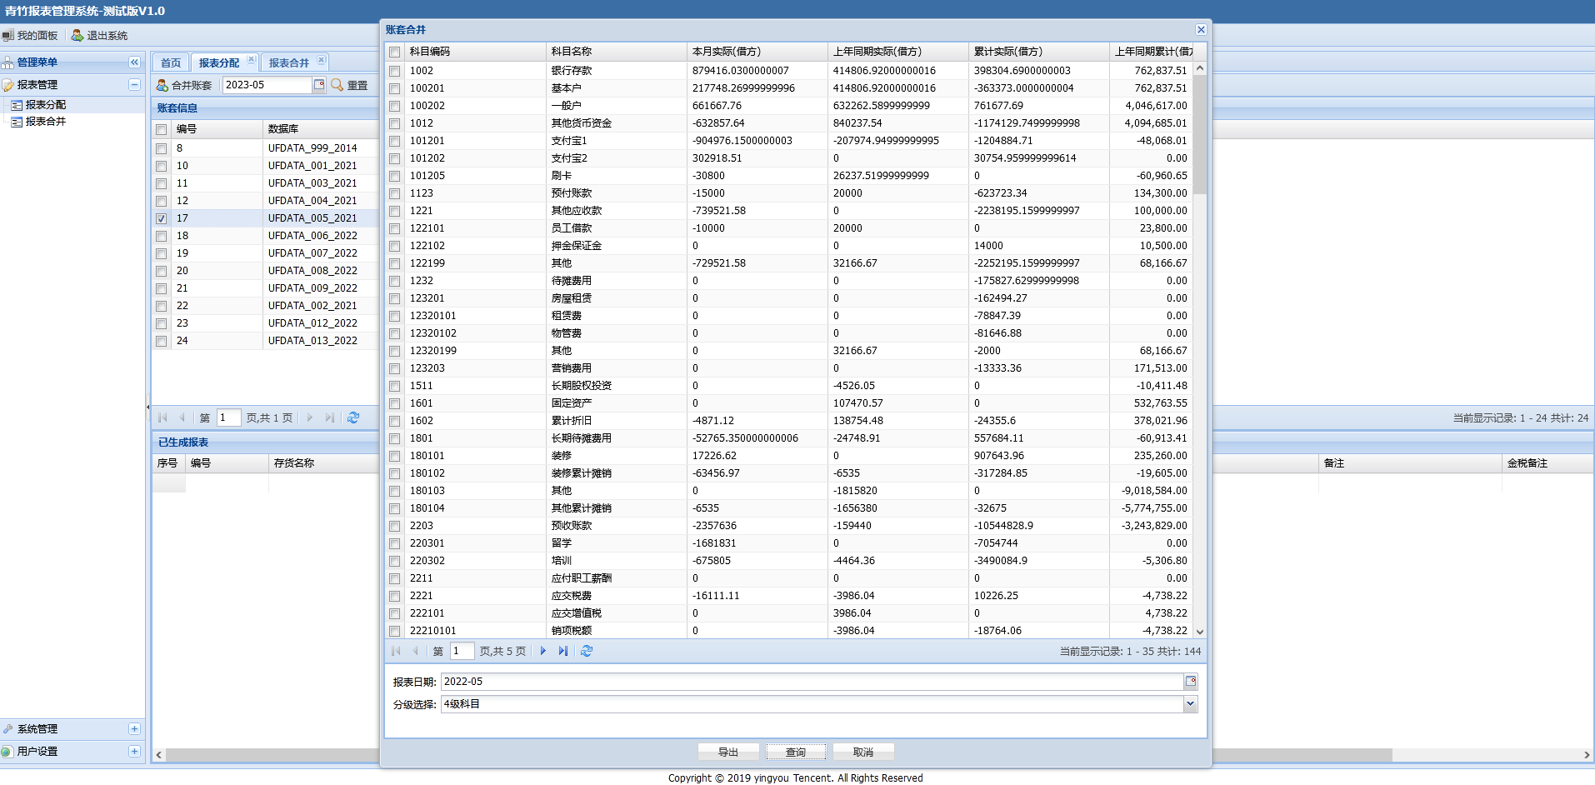Sort by 科目名称 column header
Viewport: 1595px width, 785px height.
click(617, 52)
